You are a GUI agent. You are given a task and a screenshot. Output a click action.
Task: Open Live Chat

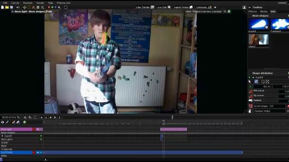(164, 7)
